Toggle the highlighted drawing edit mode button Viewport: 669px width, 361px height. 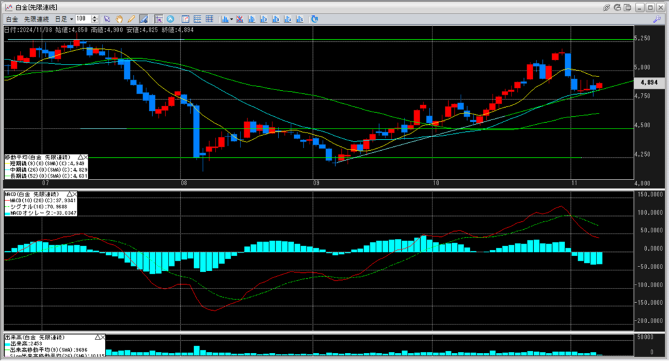(143, 19)
